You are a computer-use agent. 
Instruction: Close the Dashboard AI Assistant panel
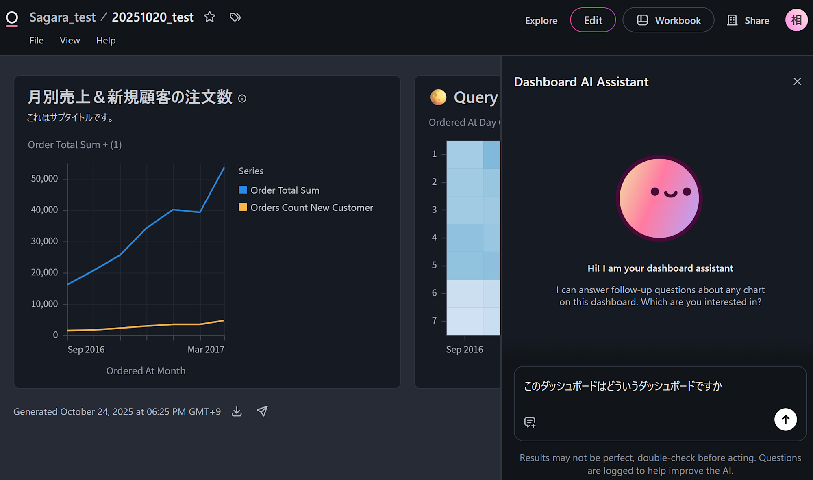[797, 82]
